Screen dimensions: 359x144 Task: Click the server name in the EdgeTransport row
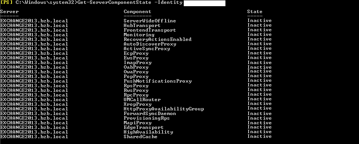point(34,127)
